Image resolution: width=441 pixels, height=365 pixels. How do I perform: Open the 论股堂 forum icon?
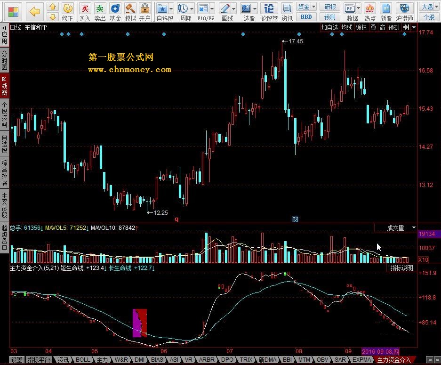pyautogui.click(x=269, y=8)
